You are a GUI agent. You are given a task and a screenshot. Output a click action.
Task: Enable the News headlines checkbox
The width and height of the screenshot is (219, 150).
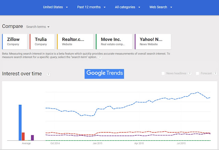click(x=163, y=73)
